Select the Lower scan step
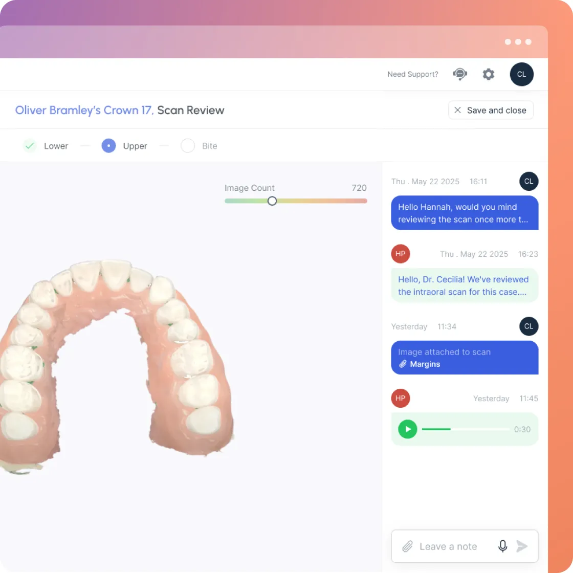 click(x=56, y=146)
